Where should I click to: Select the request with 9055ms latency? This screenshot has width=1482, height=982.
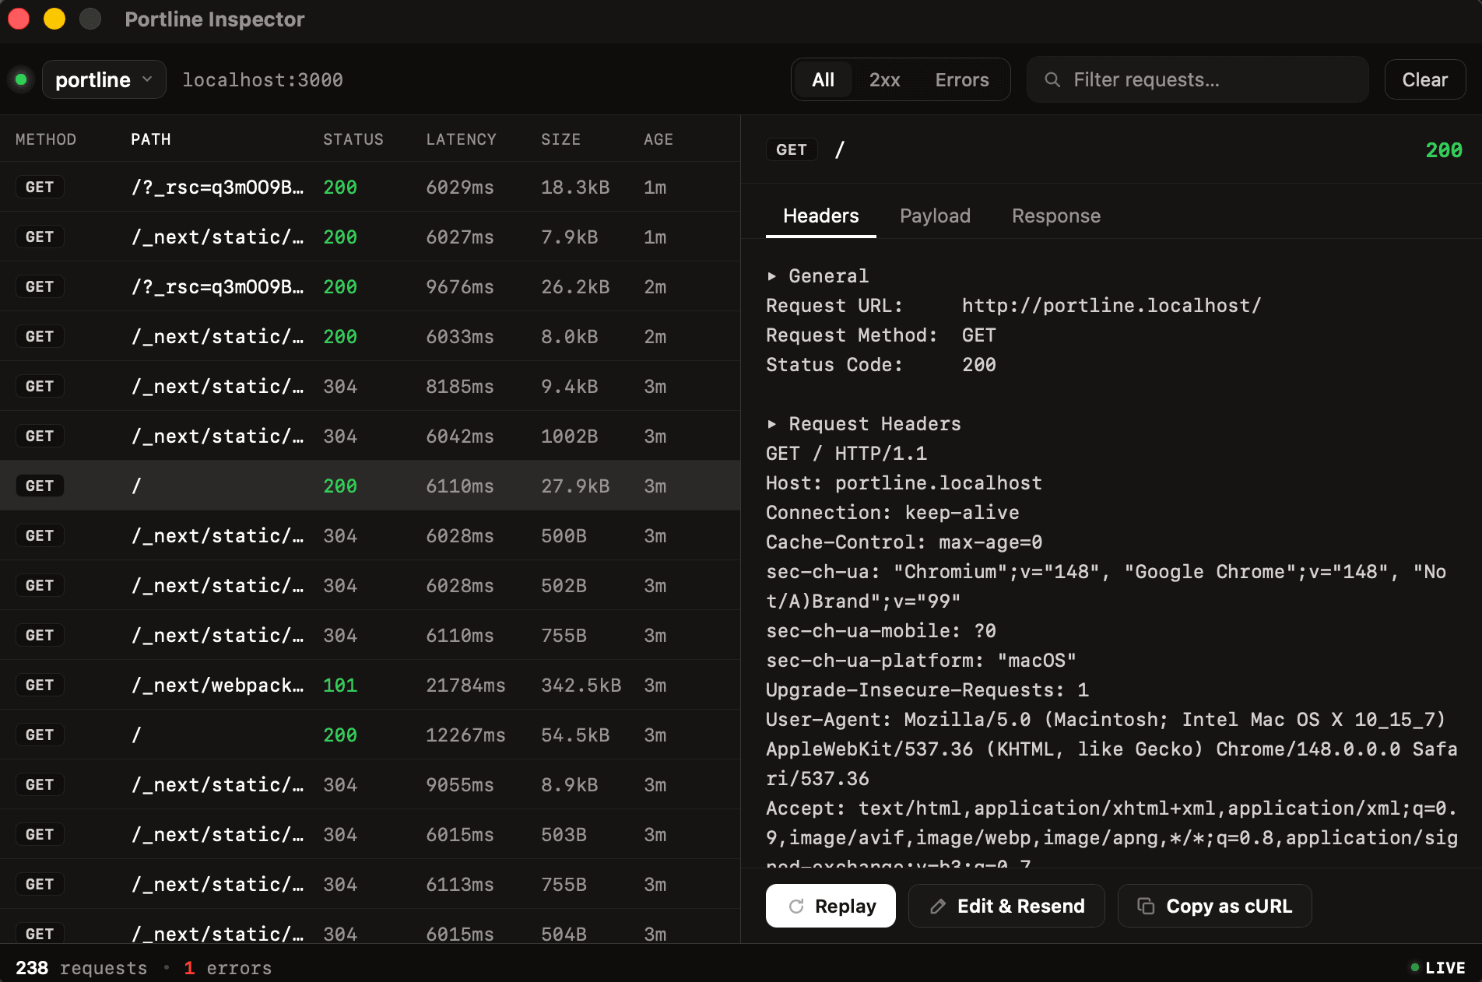click(x=370, y=784)
